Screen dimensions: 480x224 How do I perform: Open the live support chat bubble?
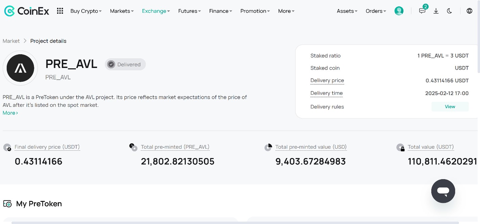click(x=443, y=191)
